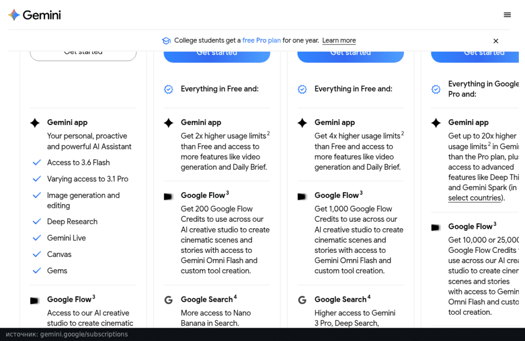
Task: Click 'Everything in Google Pro and:' text
Action: coord(483,89)
